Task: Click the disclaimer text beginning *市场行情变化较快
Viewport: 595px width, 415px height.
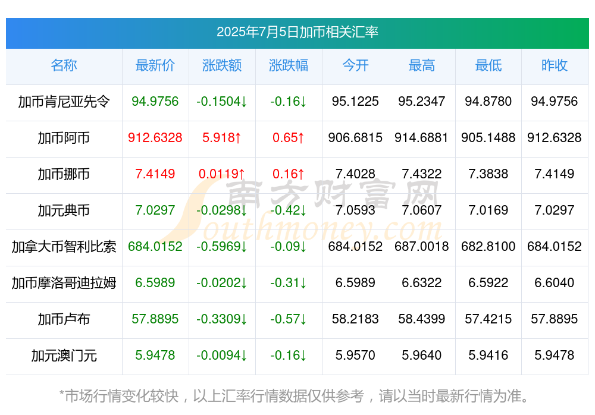Action: (x=294, y=396)
